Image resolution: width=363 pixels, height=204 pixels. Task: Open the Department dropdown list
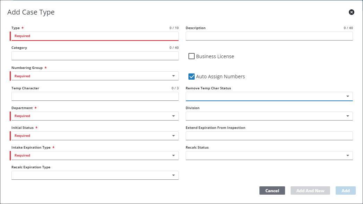(95, 116)
